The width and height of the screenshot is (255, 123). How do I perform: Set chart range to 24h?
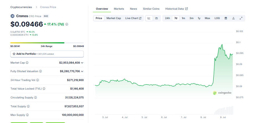(168, 18)
